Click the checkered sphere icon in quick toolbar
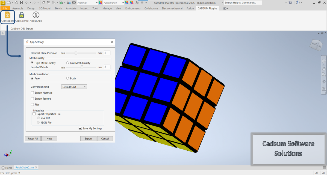 point(74,2)
